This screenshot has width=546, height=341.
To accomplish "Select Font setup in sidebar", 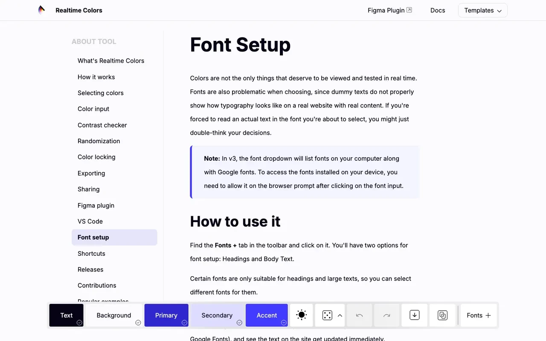I will pos(114,237).
